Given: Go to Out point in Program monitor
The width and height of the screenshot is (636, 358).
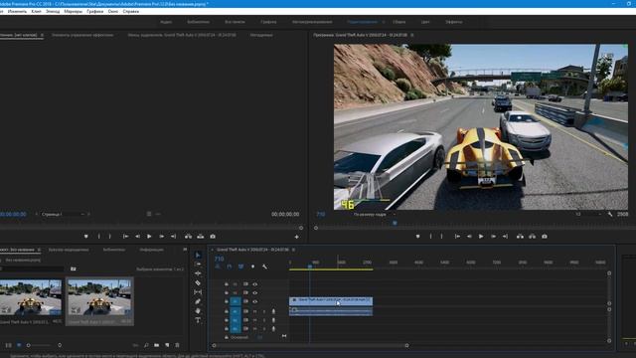Looking at the screenshot, I should (x=505, y=237).
